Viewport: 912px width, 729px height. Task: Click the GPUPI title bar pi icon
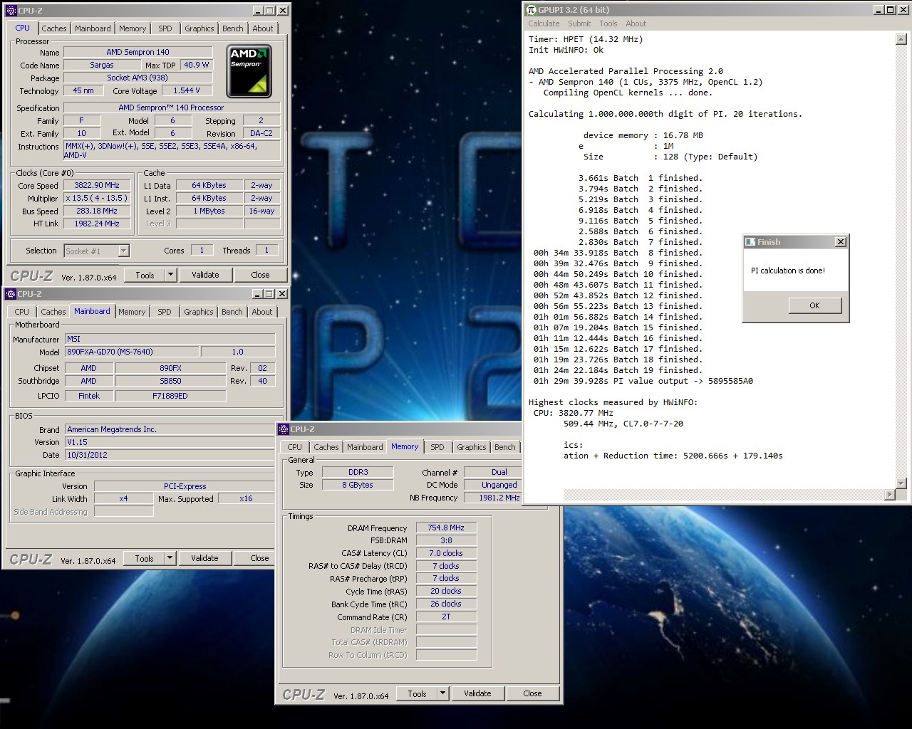click(531, 10)
